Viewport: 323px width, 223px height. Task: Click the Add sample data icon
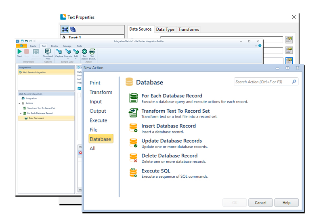pyautogui.click(x=76, y=52)
